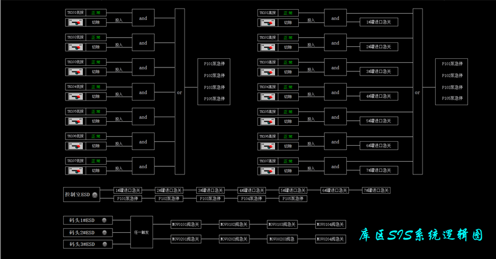
Task: Click the TK107低报 switch icon
Action: coord(75,171)
